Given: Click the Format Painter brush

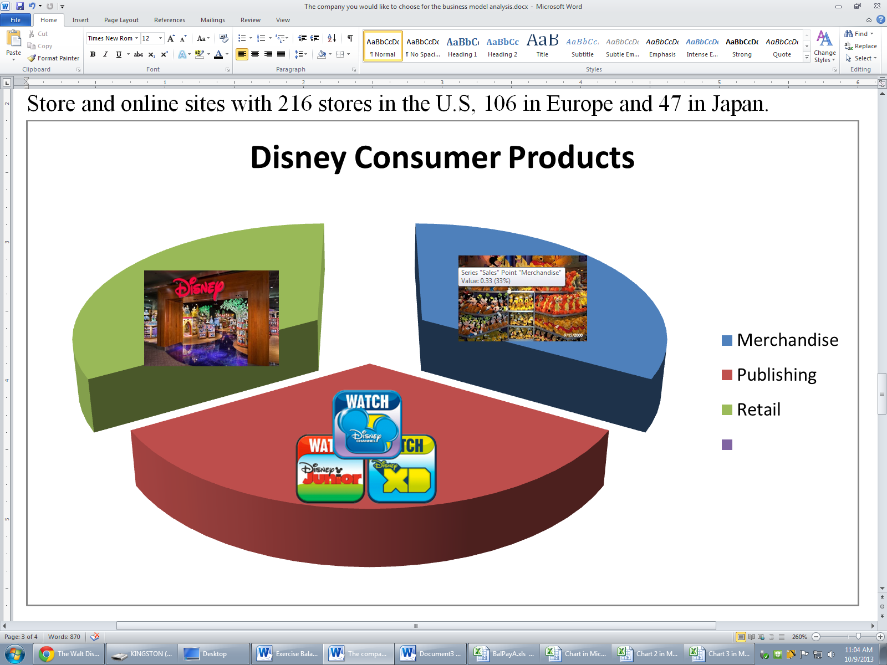Looking at the screenshot, I should (32, 58).
